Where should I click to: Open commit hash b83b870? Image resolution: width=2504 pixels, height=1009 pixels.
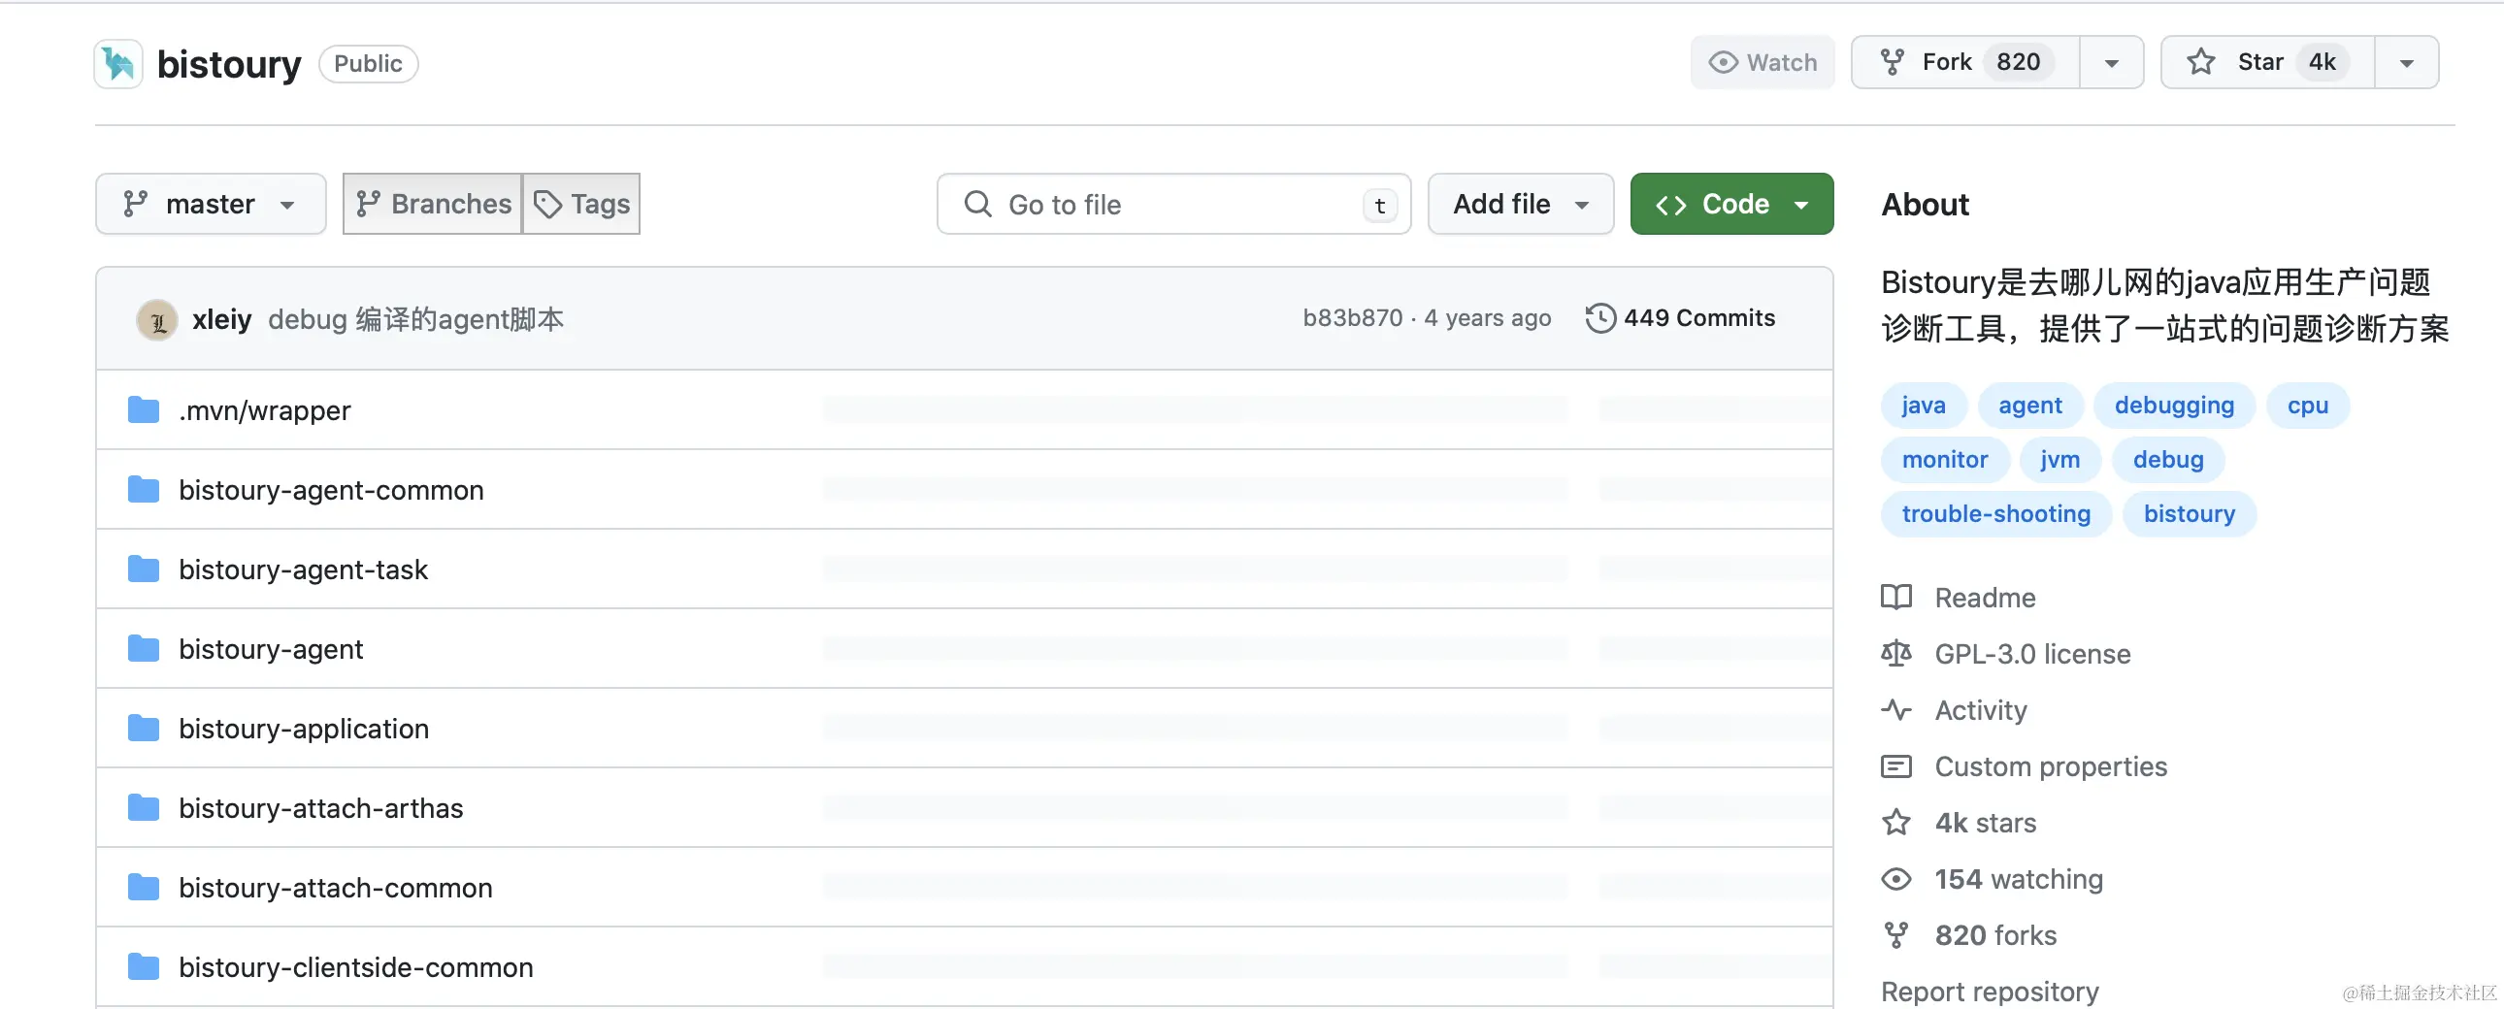coord(1352,318)
